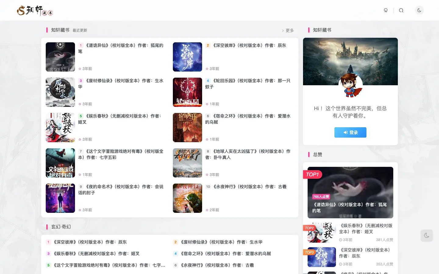Open cover of 《地球人实在太凶猛了》
This screenshot has width=439, height=274.
[187, 163]
